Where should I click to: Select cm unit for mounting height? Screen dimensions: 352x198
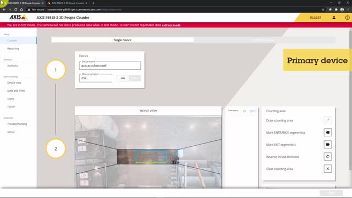coord(123,78)
